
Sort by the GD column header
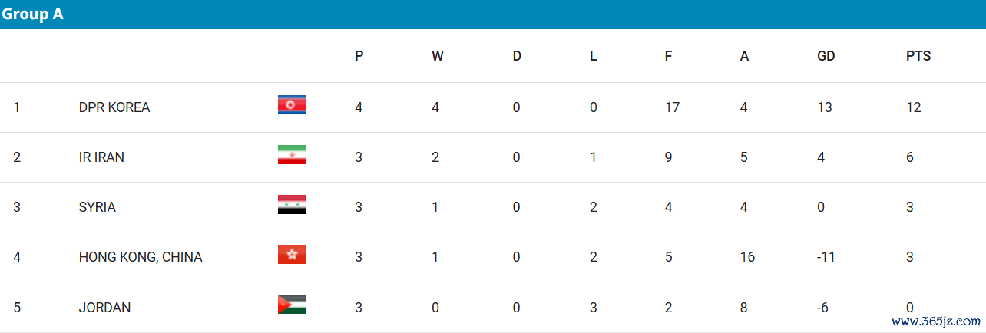pos(826,56)
